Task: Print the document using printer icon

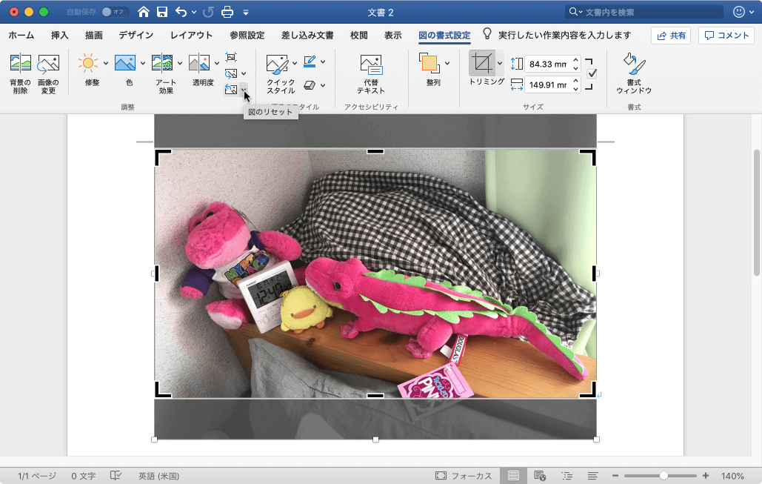Action: tap(227, 12)
